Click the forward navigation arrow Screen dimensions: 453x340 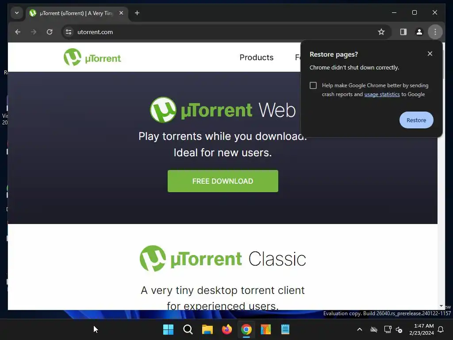(34, 32)
